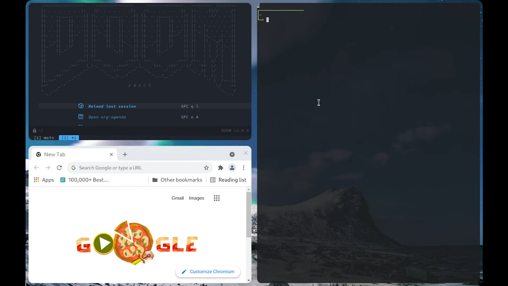Open the Other bookmarks folder
Viewport: 508px width, 286px height.
[177, 180]
